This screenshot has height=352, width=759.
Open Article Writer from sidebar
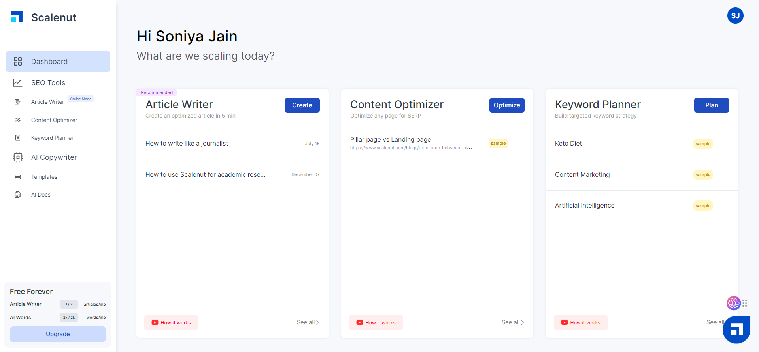coord(47,102)
